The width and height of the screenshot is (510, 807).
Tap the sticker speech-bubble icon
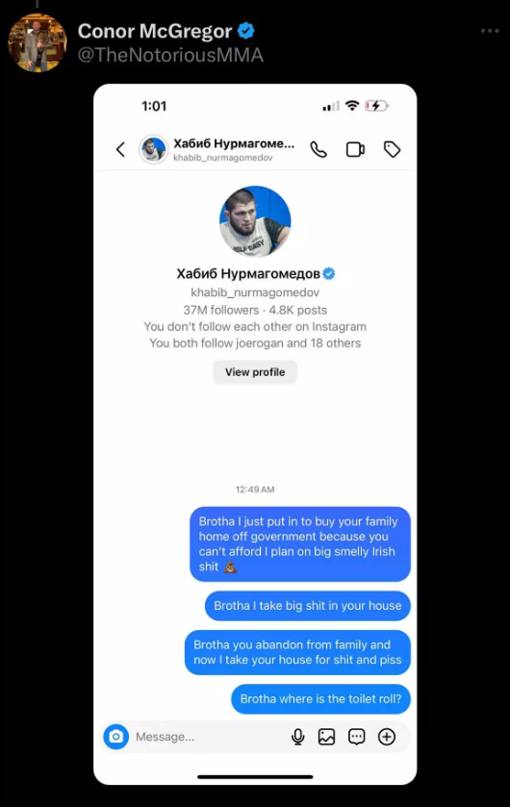357,737
